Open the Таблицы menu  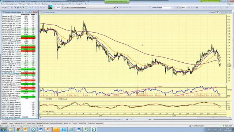click(x=22, y=4)
